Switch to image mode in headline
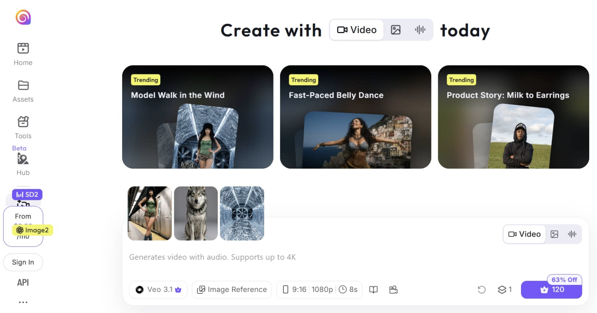Viewport: 597px width, 313px height. 396,30
